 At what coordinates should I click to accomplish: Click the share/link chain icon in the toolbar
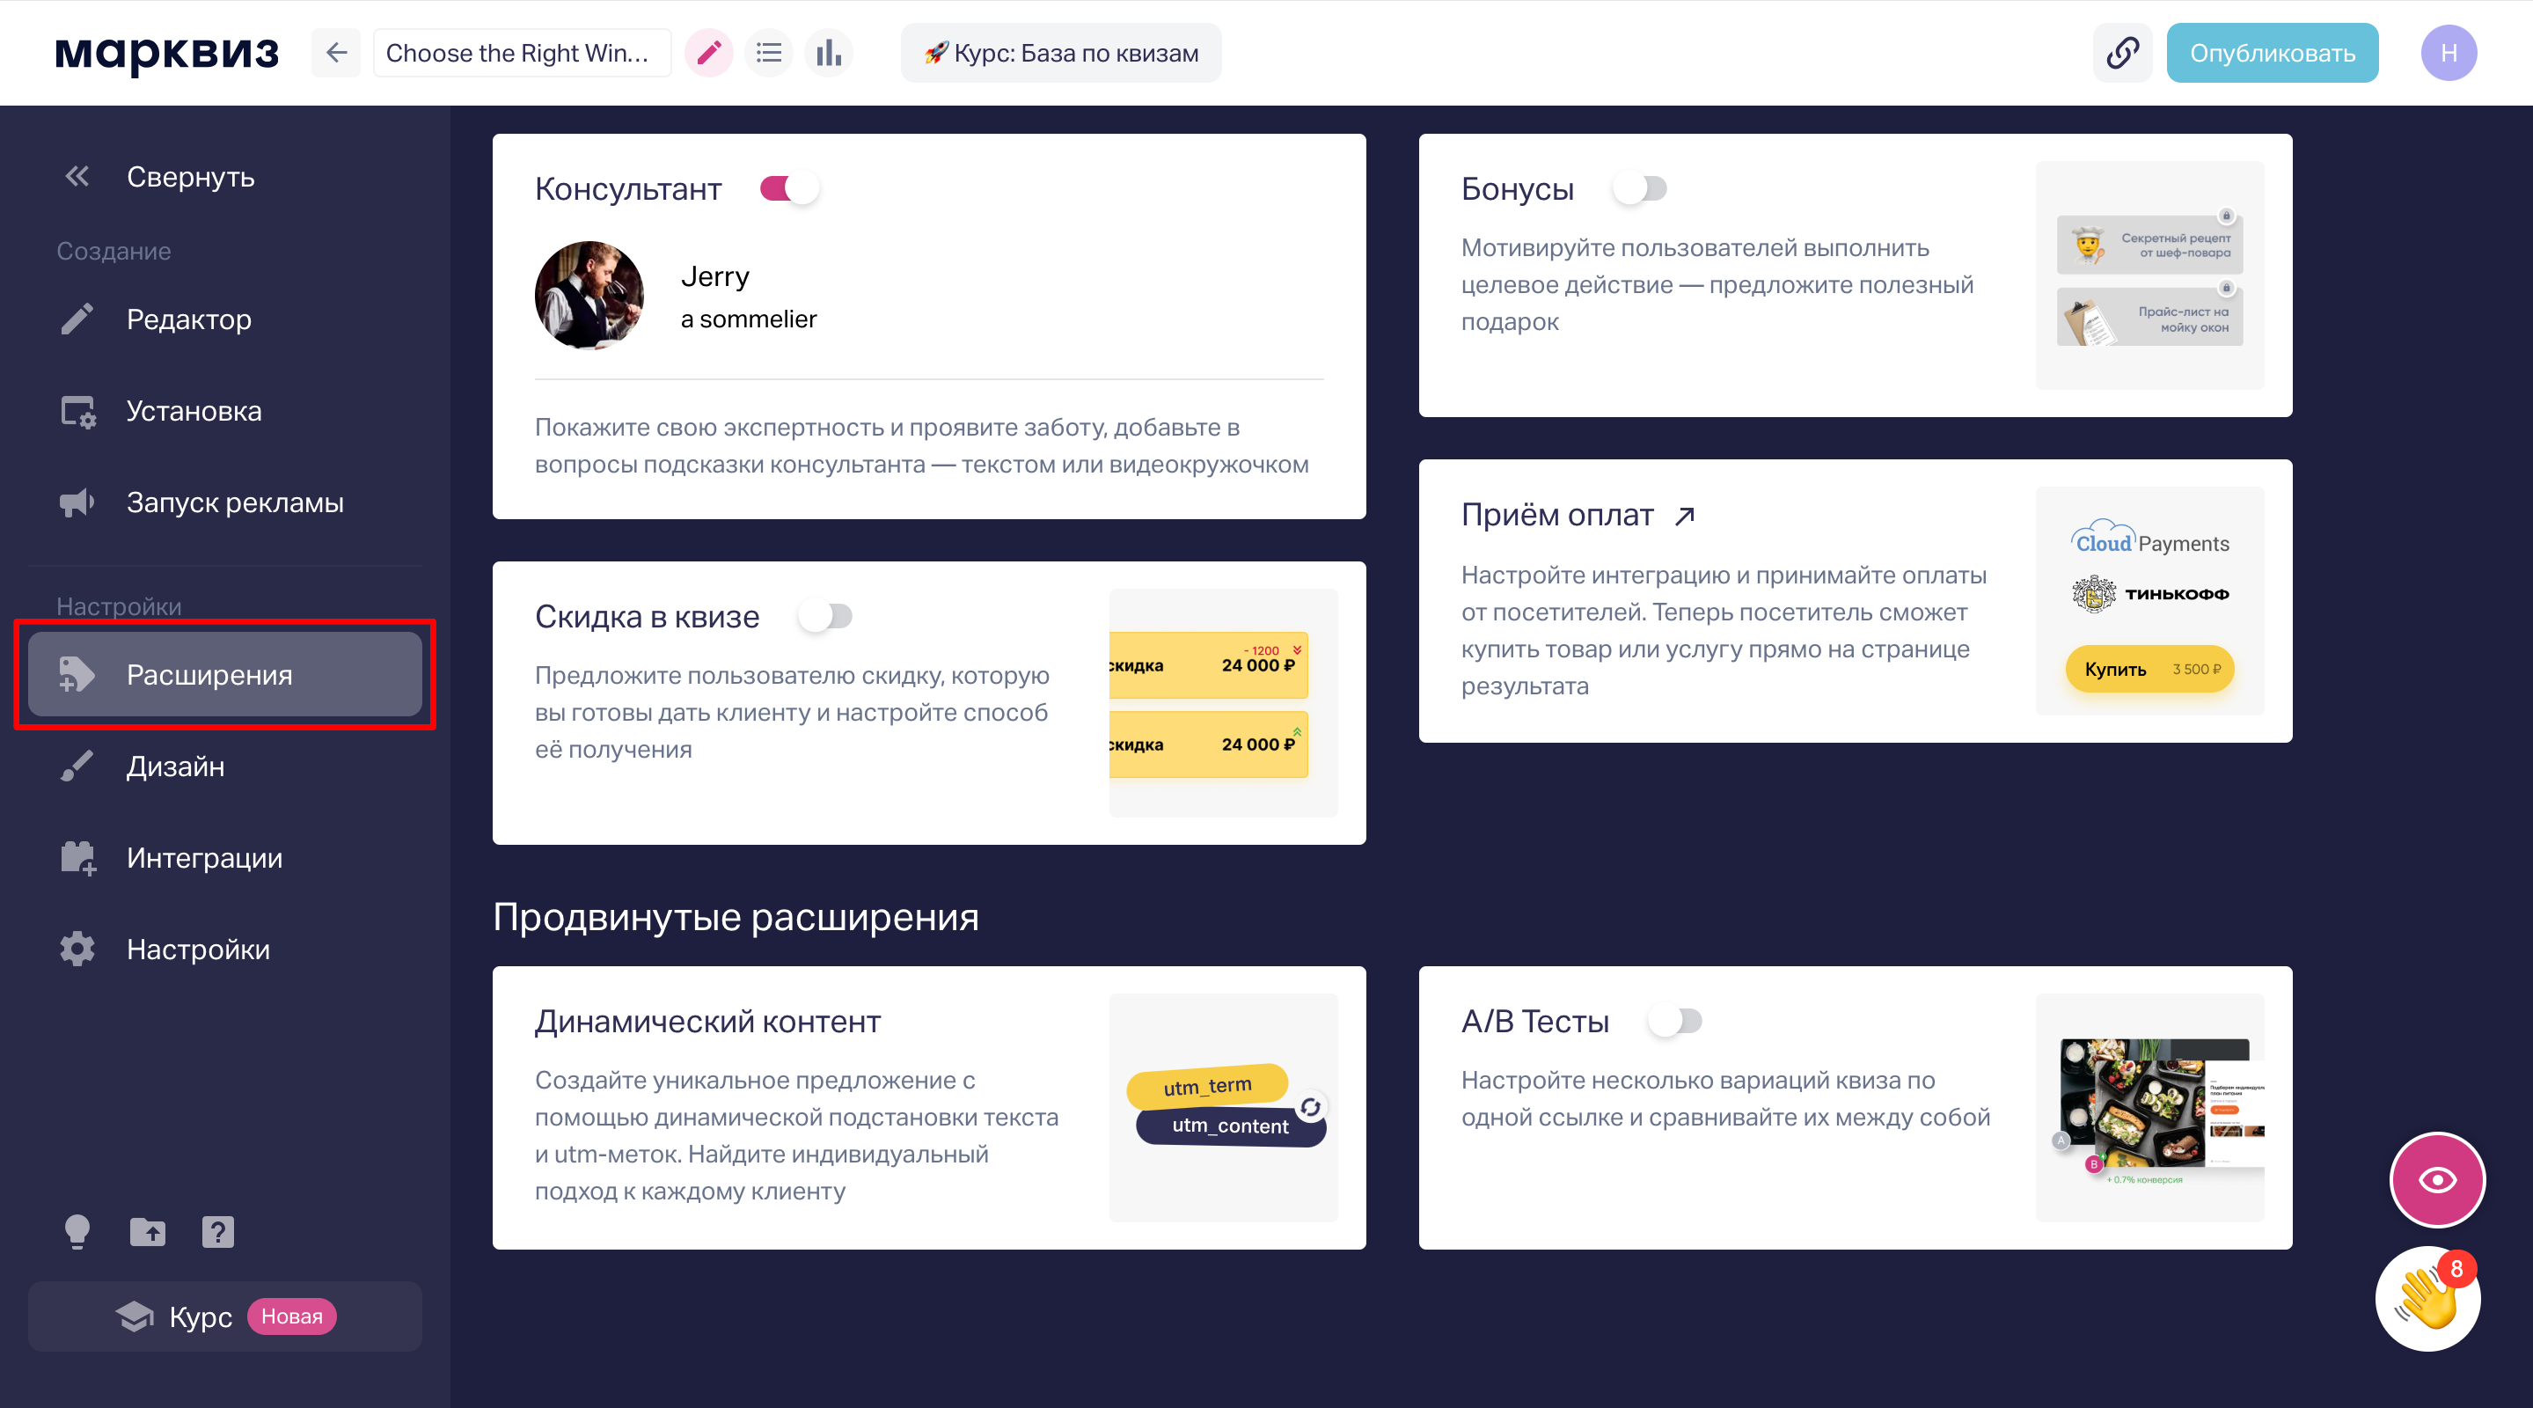coord(2124,52)
